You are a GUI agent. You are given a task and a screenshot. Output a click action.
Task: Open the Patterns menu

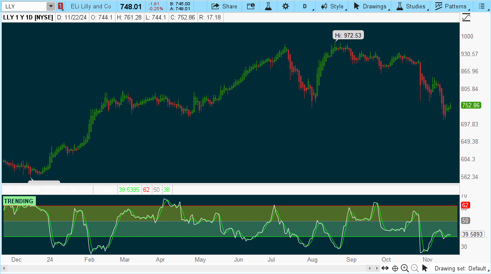click(x=451, y=6)
